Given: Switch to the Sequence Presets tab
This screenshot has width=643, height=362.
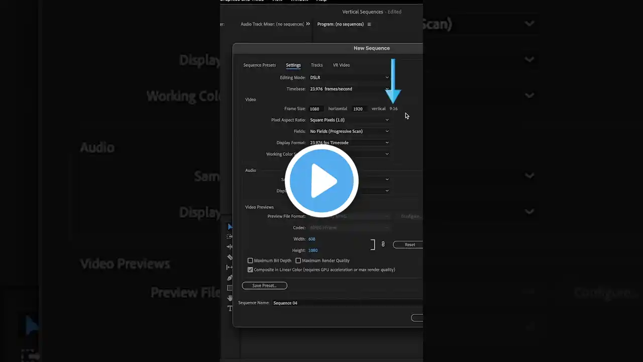Looking at the screenshot, I should coord(259,65).
